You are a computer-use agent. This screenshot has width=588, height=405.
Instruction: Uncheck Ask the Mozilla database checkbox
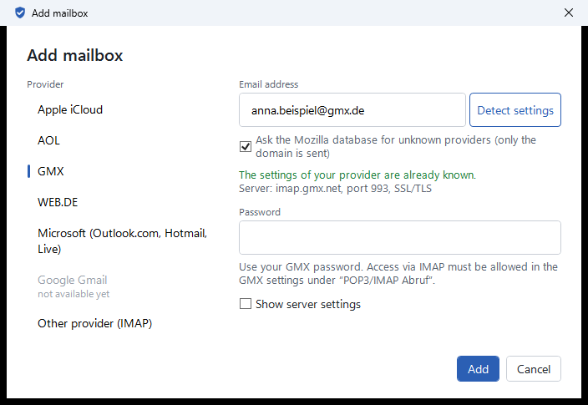[x=246, y=146]
